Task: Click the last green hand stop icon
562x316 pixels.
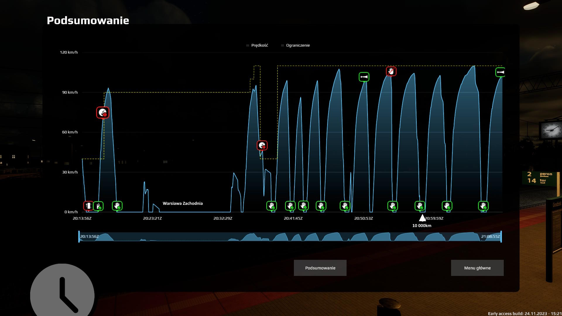Action: (x=483, y=206)
